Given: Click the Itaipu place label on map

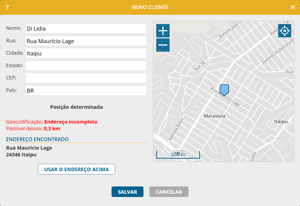Looking at the screenshot, I should tap(280, 122).
